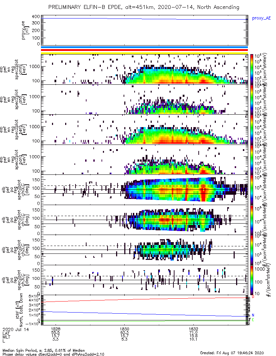Click the blue North line in IGRF panel

click(x=145, y=314)
